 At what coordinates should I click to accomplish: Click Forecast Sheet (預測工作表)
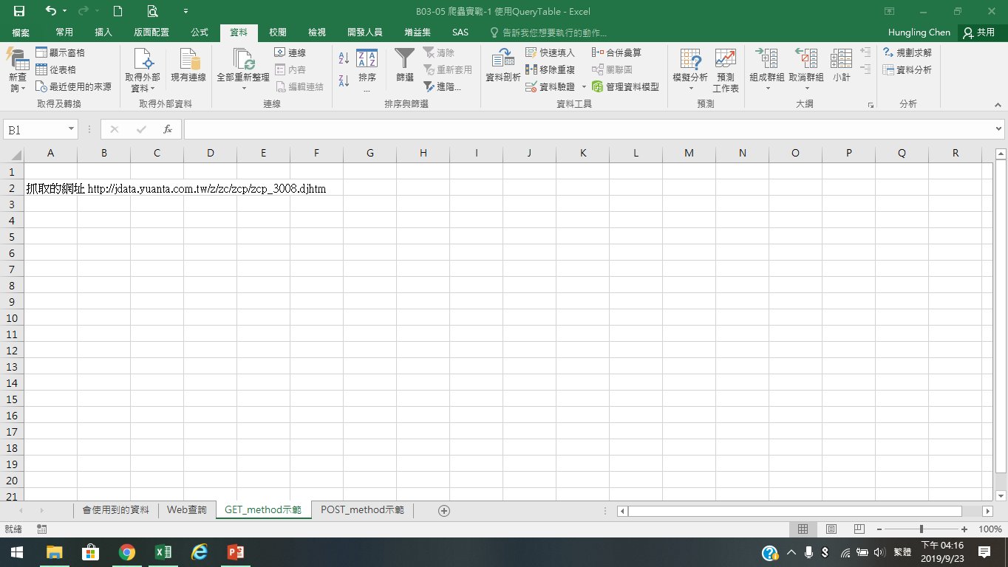(x=726, y=69)
